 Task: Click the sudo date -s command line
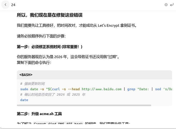[96, 89]
